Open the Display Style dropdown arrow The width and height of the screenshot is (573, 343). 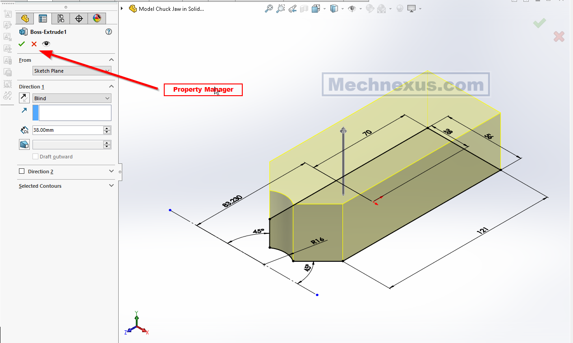342,9
